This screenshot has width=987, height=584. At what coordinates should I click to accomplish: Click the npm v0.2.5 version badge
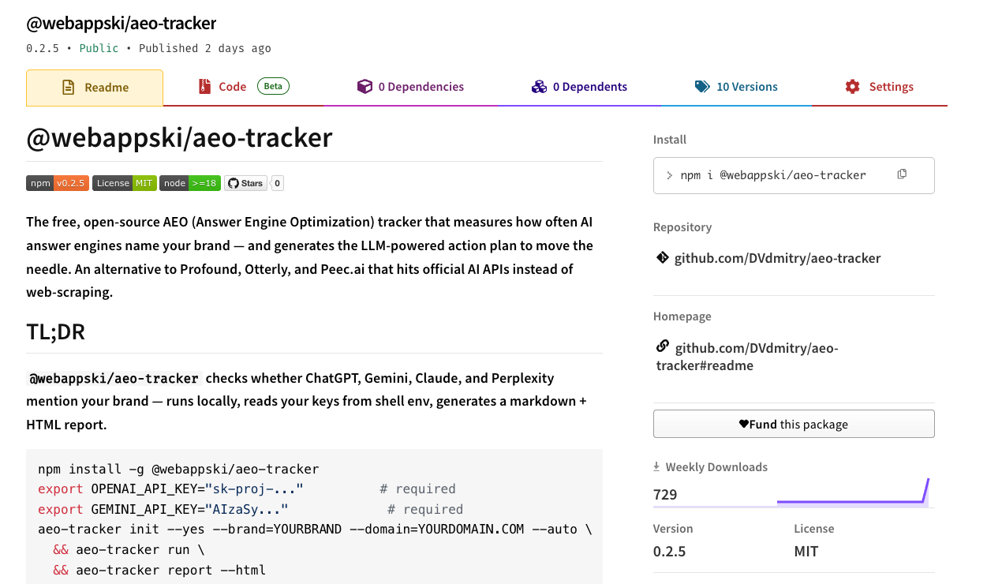point(57,183)
